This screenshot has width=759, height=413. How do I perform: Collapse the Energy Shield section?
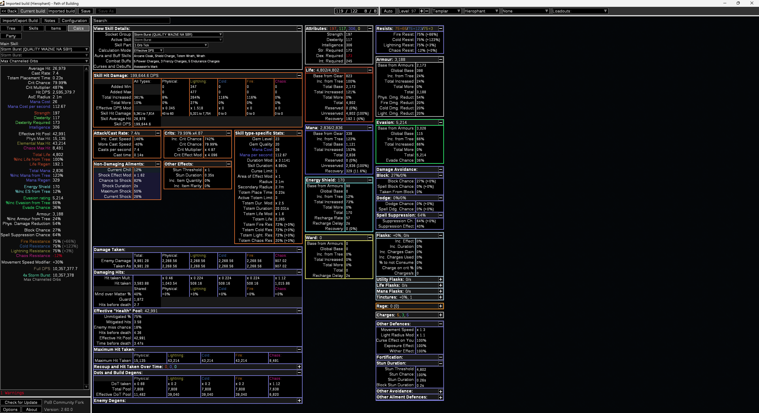[x=370, y=180]
